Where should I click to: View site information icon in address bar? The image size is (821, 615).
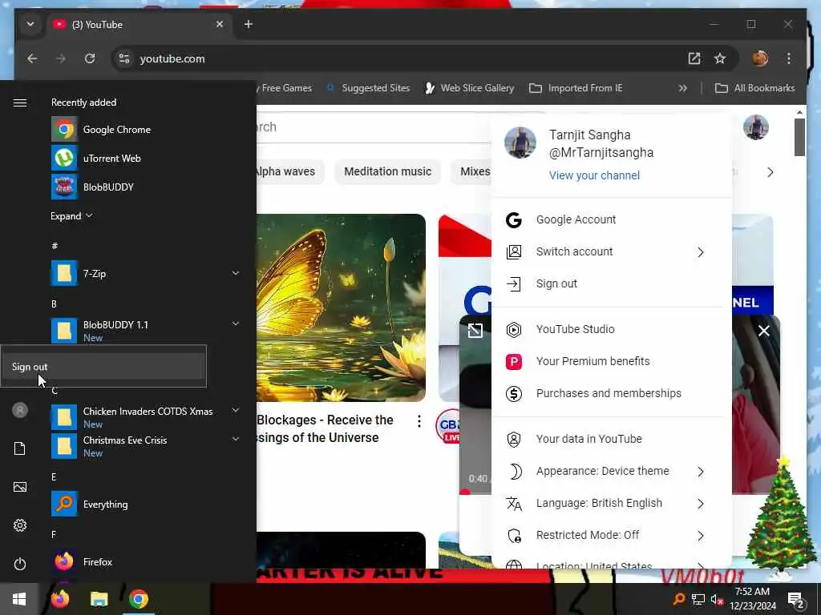(x=124, y=58)
